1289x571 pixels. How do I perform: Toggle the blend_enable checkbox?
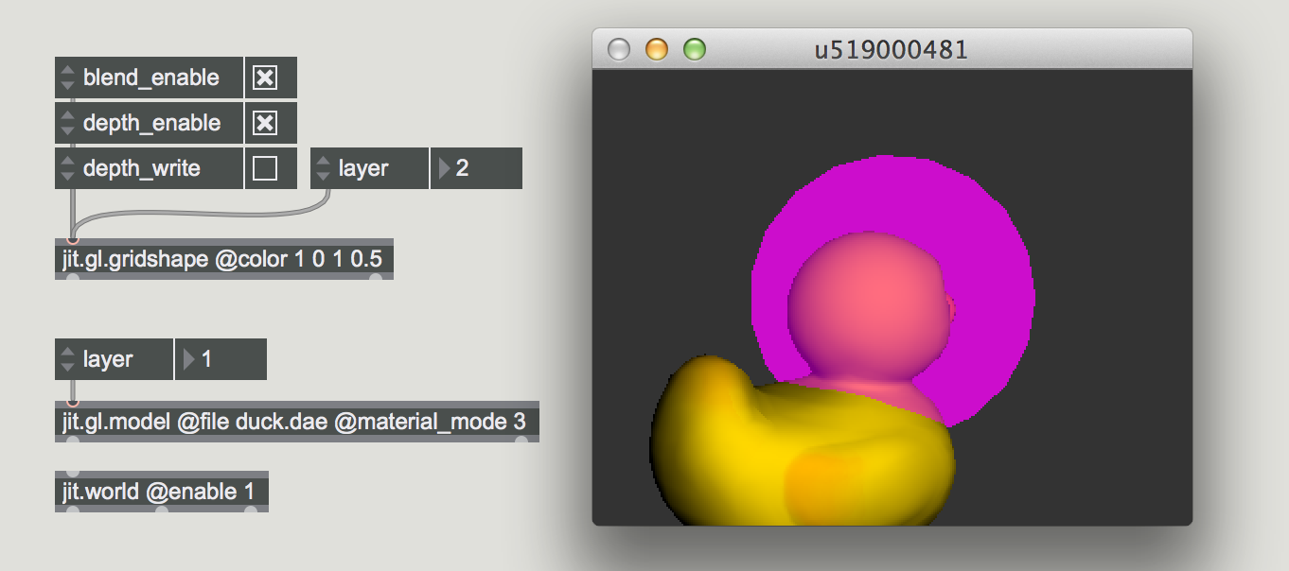click(x=266, y=78)
